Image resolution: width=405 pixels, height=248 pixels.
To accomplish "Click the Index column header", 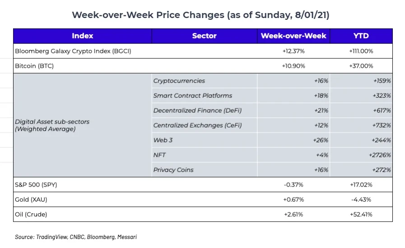I will [82, 36].
